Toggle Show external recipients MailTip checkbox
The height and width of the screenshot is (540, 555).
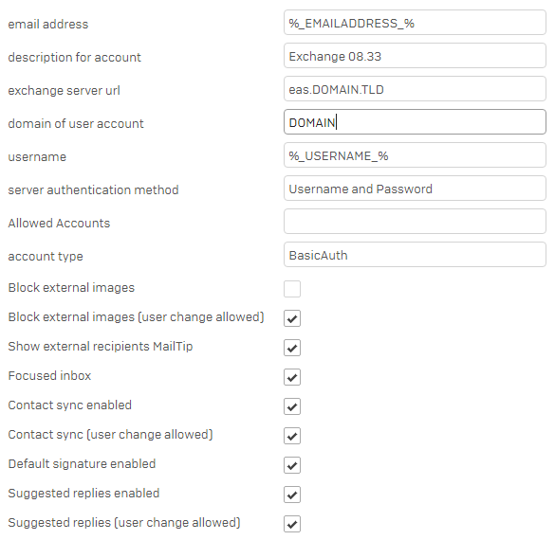pyautogui.click(x=292, y=348)
